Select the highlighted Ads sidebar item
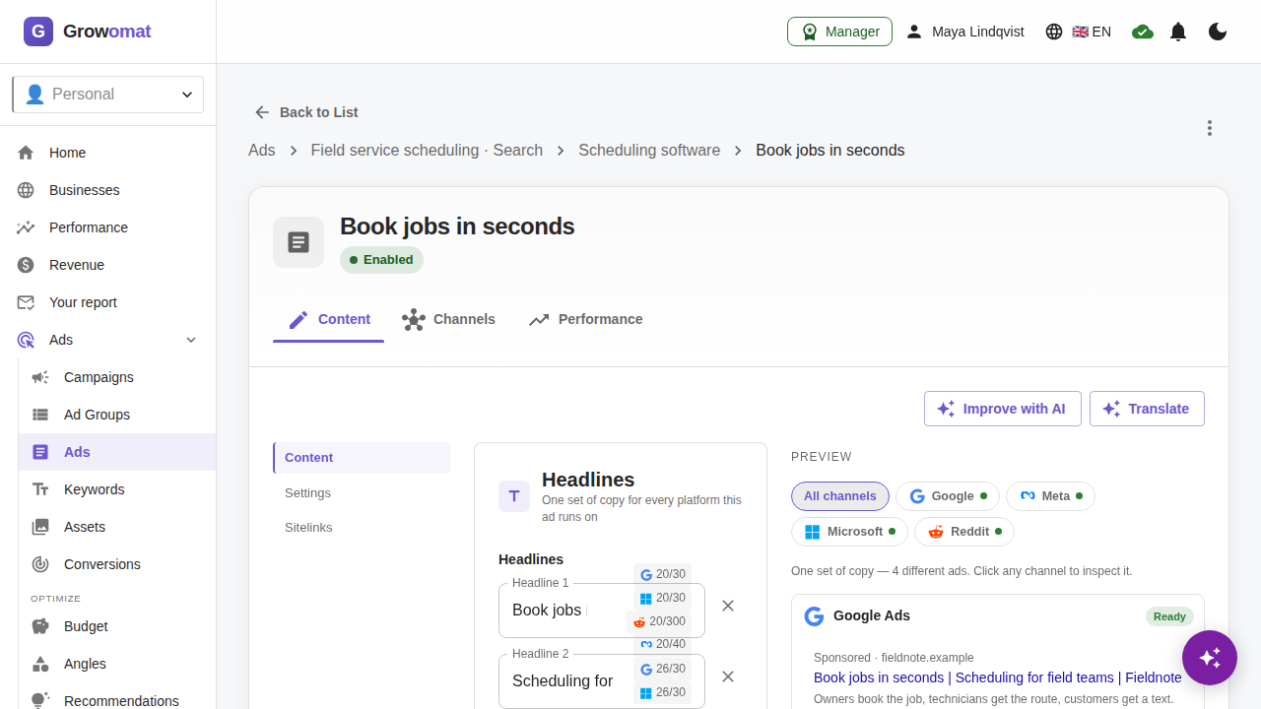1261x709 pixels. 117,452
